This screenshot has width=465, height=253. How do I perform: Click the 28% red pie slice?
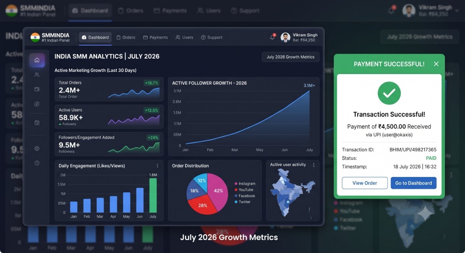click(x=203, y=205)
